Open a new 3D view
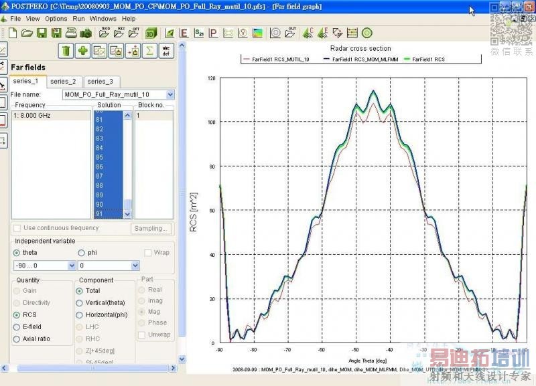The image size is (536, 386). coord(151,33)
